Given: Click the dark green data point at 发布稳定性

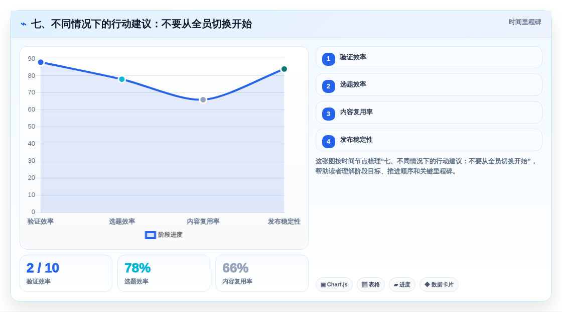Looking at the screenshot, I should coord(284,69).
